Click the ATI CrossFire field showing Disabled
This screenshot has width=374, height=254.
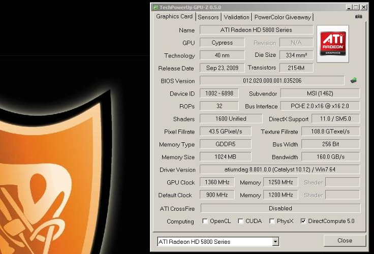[x=280, y=208]
